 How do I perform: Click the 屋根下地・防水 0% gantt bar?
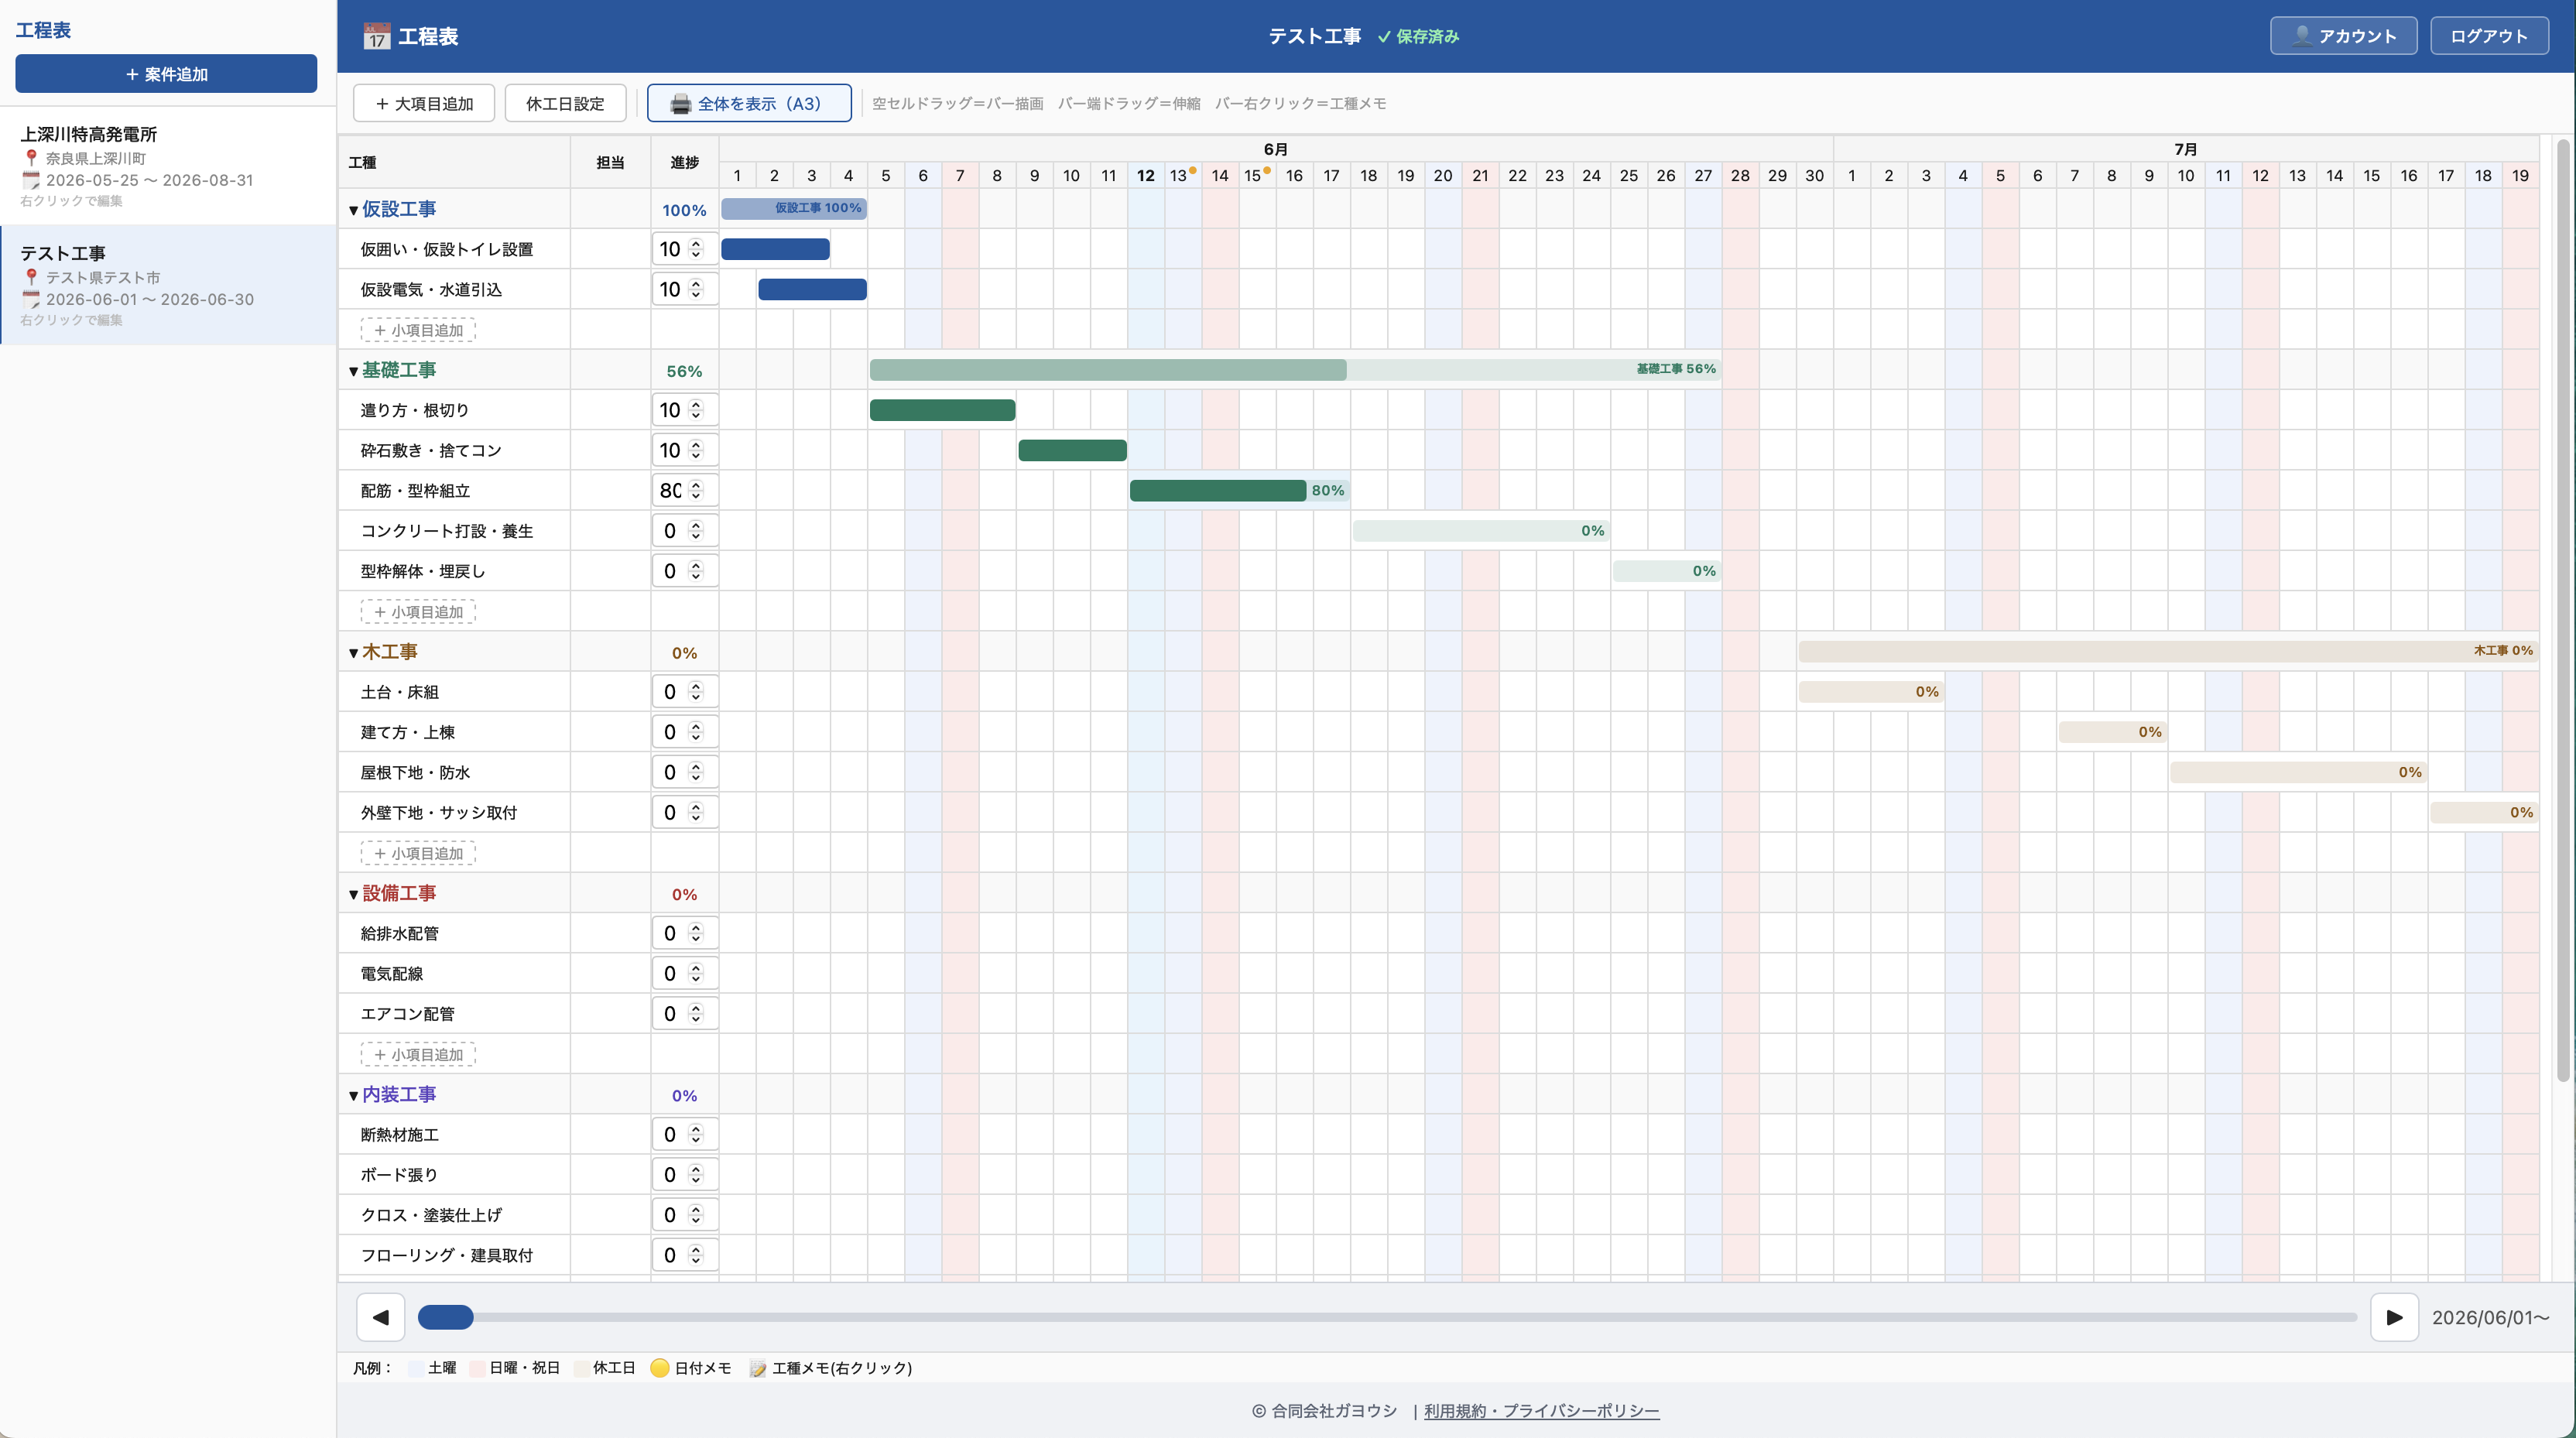coord(2298,772)
